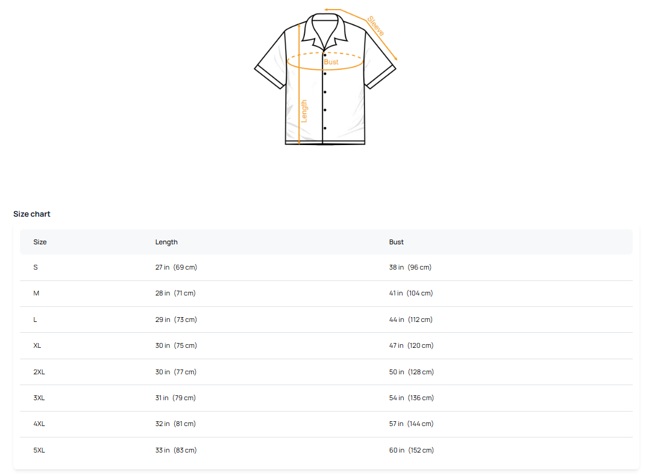Select the 'L' size cell
Screen dimensions: 649x476
point(35,320)
